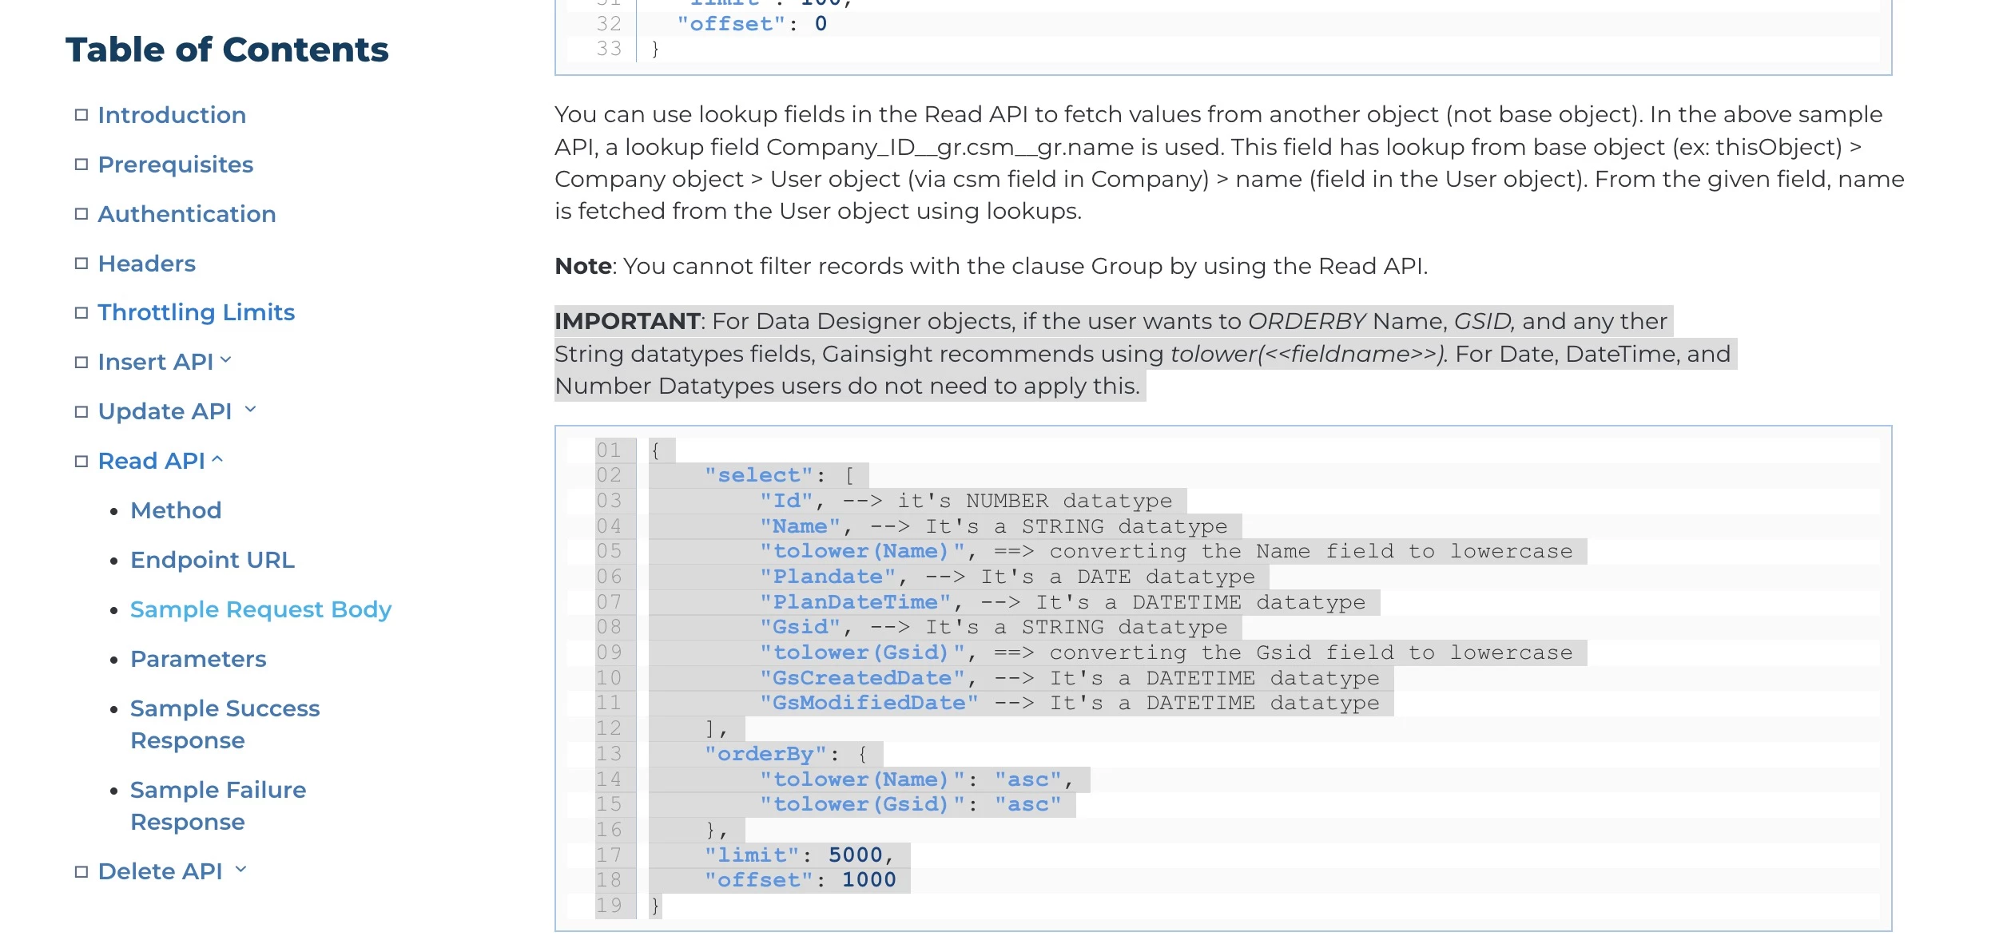Open the Introduction link

pos(172,115)
